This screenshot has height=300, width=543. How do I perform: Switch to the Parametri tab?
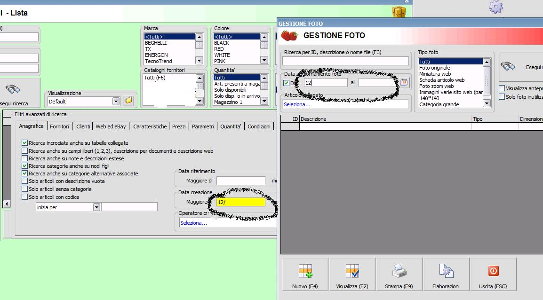203,126
